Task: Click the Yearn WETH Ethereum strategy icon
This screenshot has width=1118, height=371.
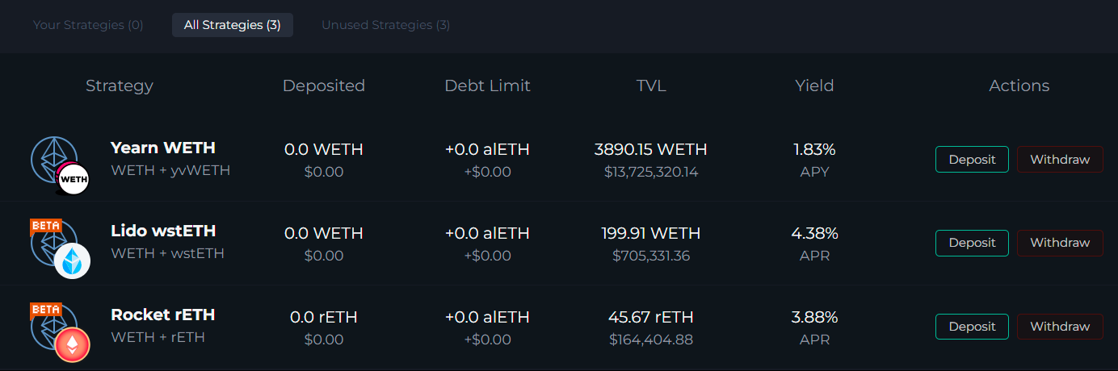Action: tap(54, 159)
